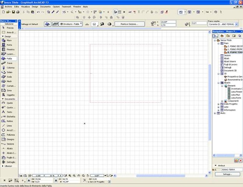
Task: Click the Settaggi button in navigator
Action: [x=227, y=174]
